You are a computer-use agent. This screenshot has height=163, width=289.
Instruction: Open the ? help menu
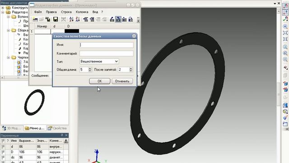point(102,12)
